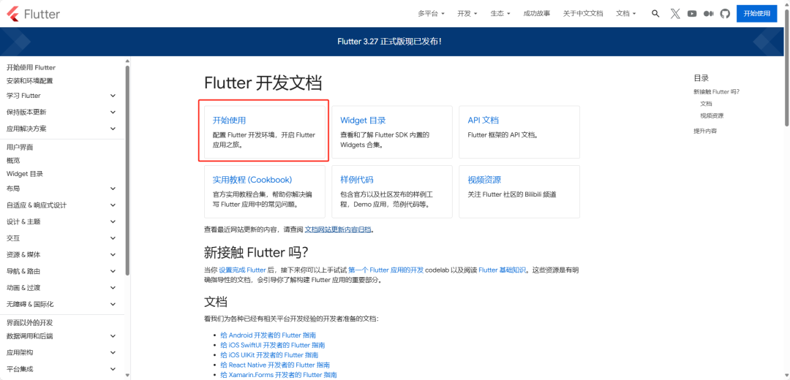Viewport: 790px width, 380px height.
Task: Jump to 文档 in right 目录
Action: 706,104
